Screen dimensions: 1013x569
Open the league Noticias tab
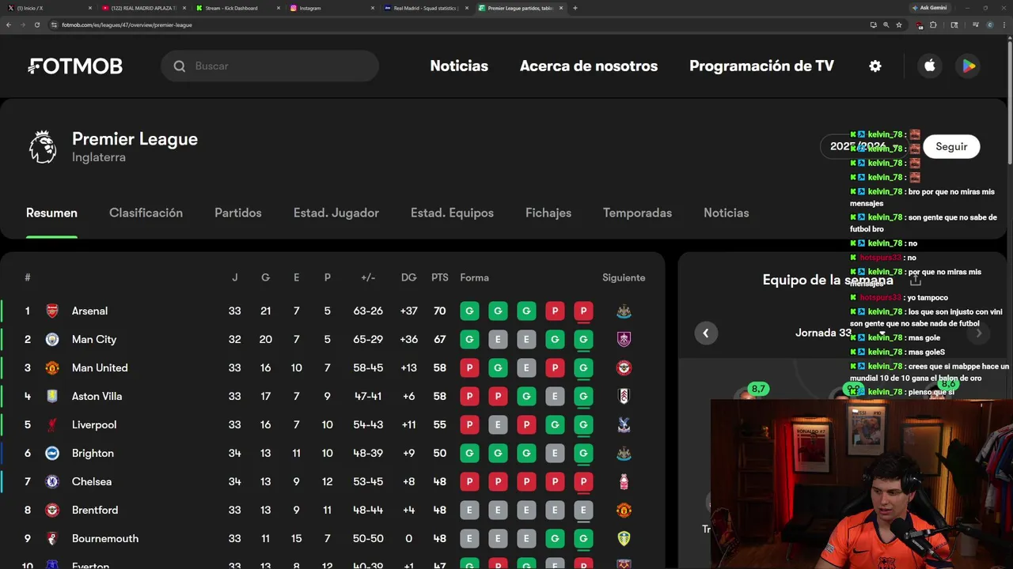tap(727, 213)
